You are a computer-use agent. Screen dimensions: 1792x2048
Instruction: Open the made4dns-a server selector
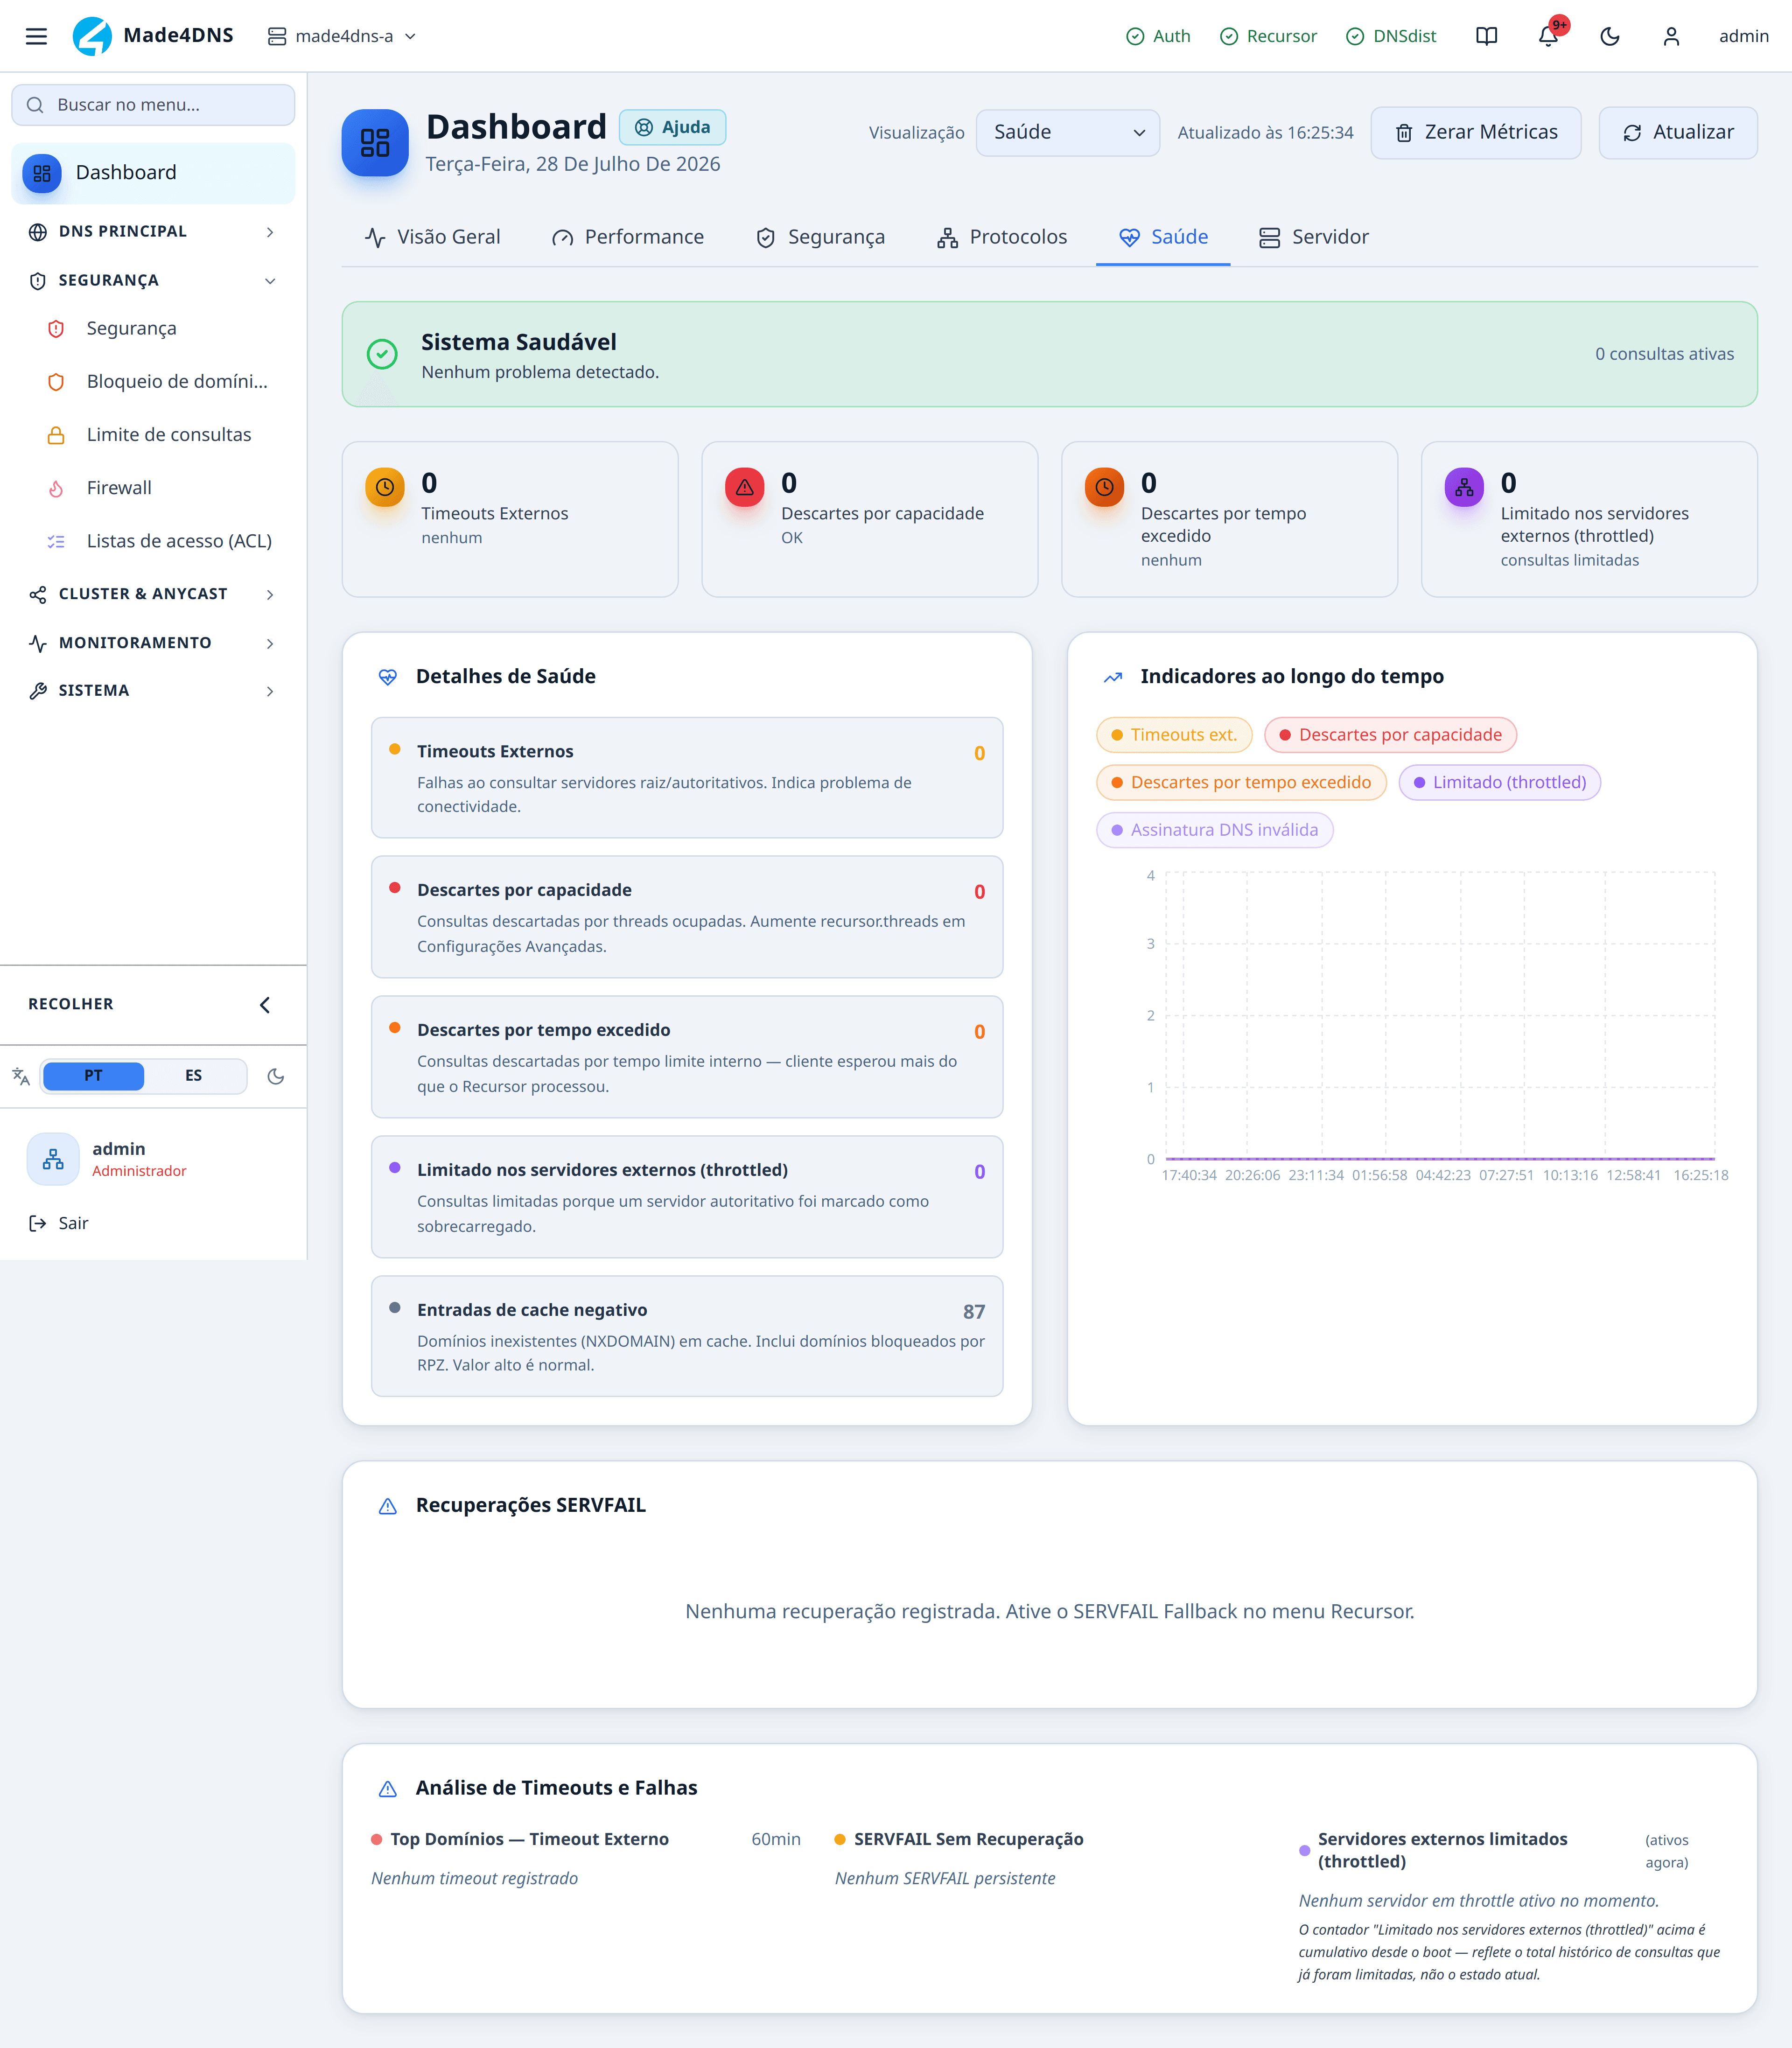coord(342,36)
